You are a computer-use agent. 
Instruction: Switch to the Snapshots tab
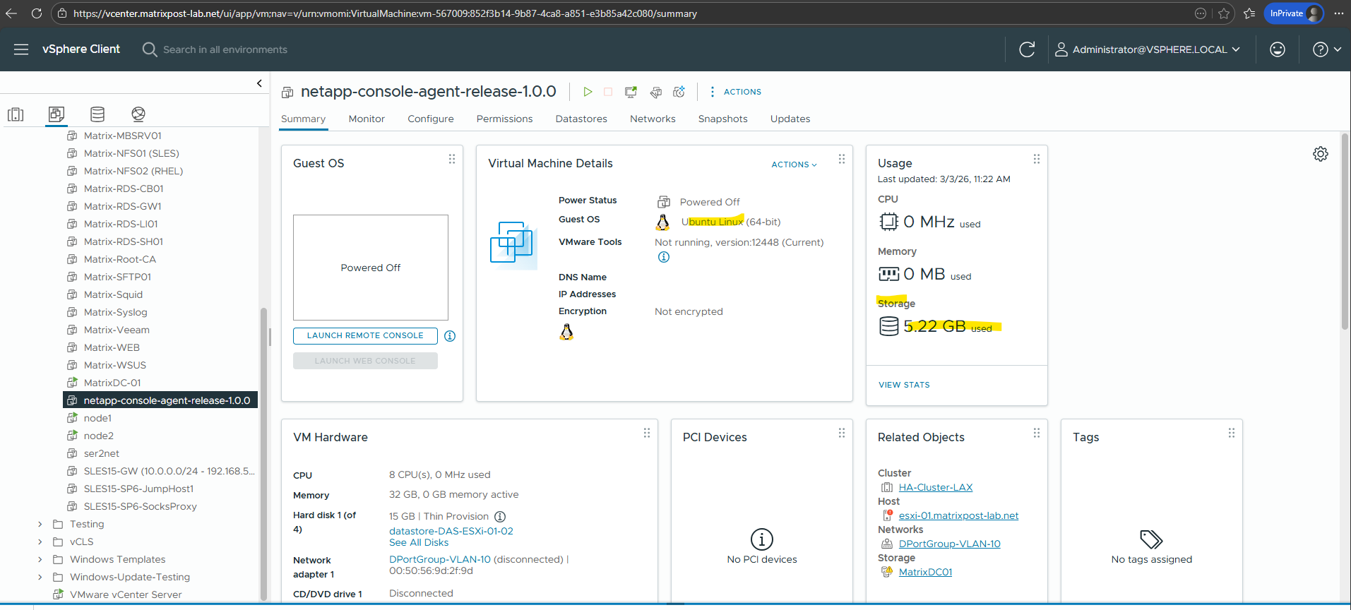(722, 119)
